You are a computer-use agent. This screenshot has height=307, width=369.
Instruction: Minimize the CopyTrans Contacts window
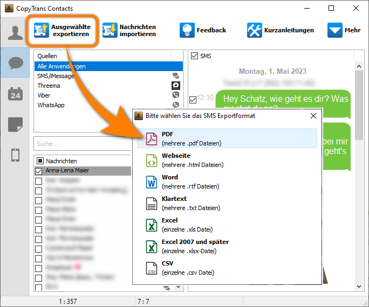(x=306, y=8)
